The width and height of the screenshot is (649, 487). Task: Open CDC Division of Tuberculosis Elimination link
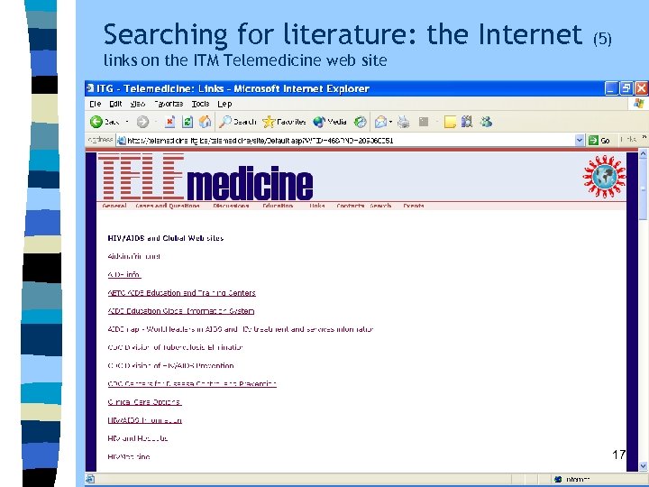[x=175, y=347]
